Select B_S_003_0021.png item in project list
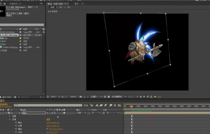This screenshot has height=134, width=210. coord(9,35)
